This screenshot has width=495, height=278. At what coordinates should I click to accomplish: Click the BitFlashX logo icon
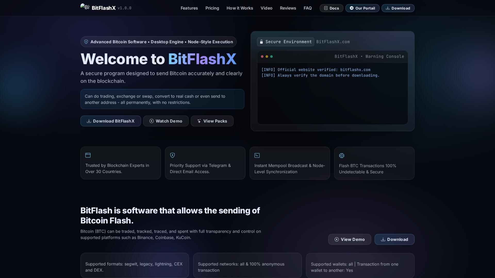85,7
